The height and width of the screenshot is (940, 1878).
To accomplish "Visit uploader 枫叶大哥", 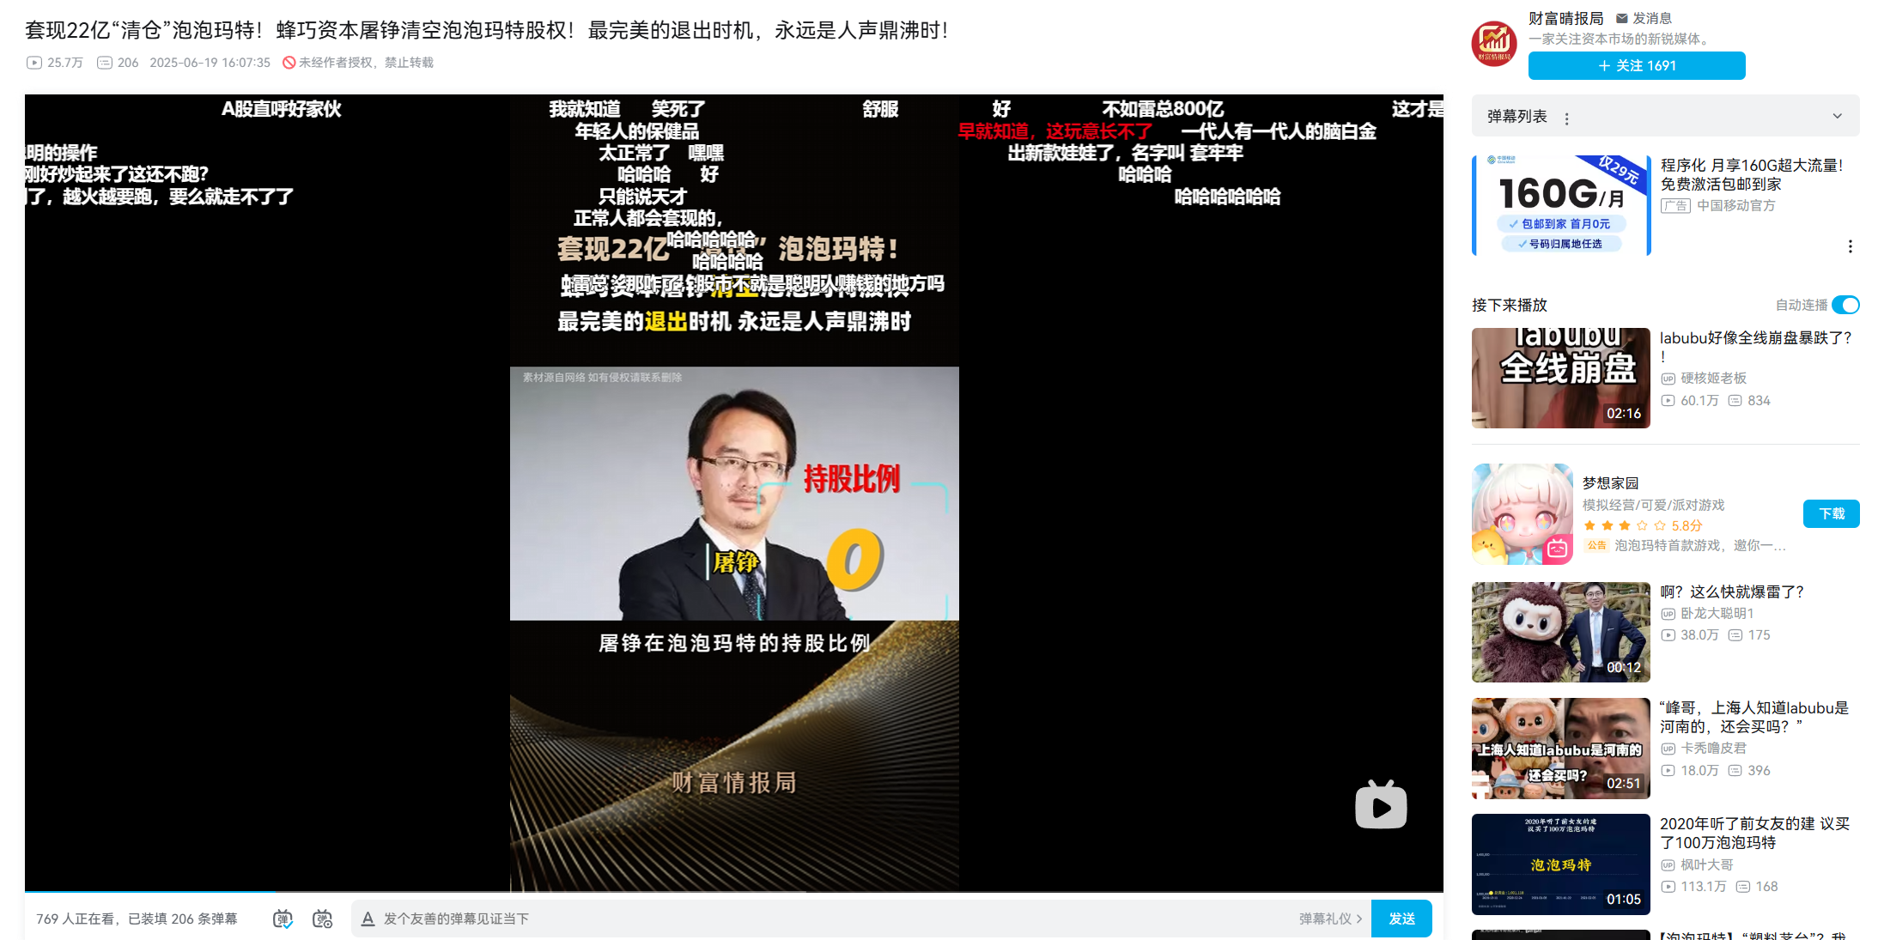I will coord(1706,865).
